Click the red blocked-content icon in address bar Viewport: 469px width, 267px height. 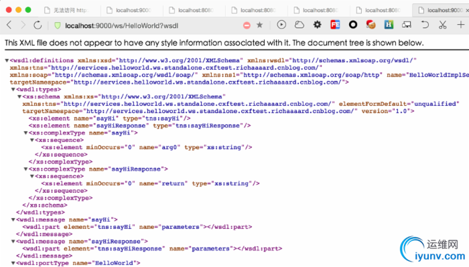[247, 25]
